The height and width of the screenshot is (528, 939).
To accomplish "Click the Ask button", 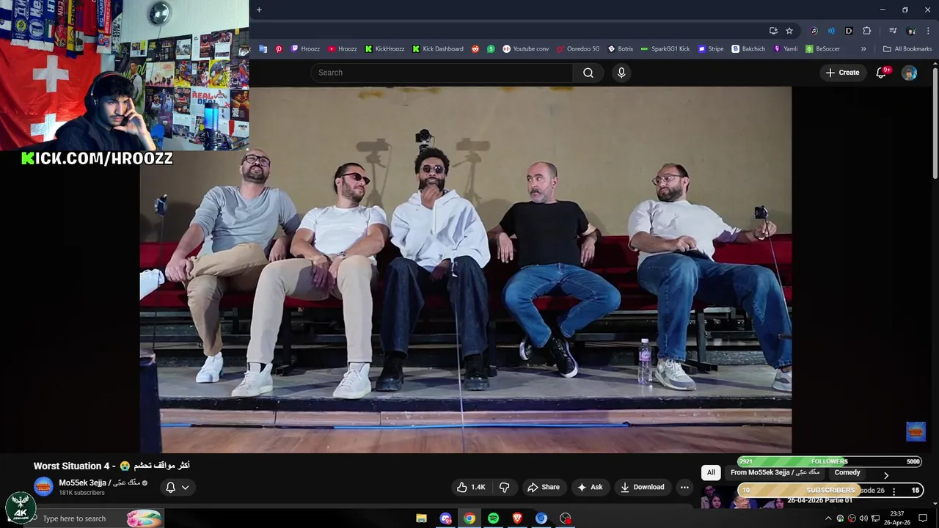I will (x=590, y=487).
